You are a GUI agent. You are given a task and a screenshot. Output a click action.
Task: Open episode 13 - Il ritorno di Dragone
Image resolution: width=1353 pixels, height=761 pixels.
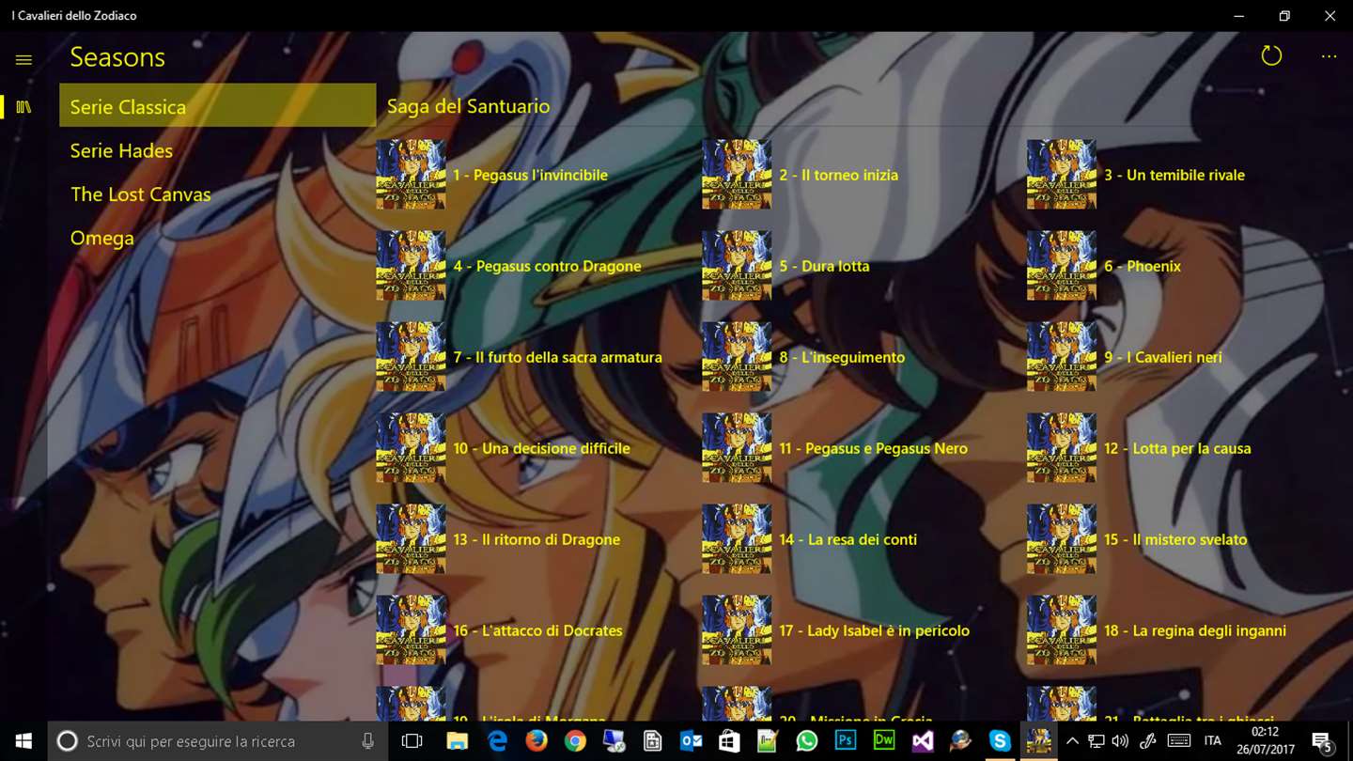(537, 539)
